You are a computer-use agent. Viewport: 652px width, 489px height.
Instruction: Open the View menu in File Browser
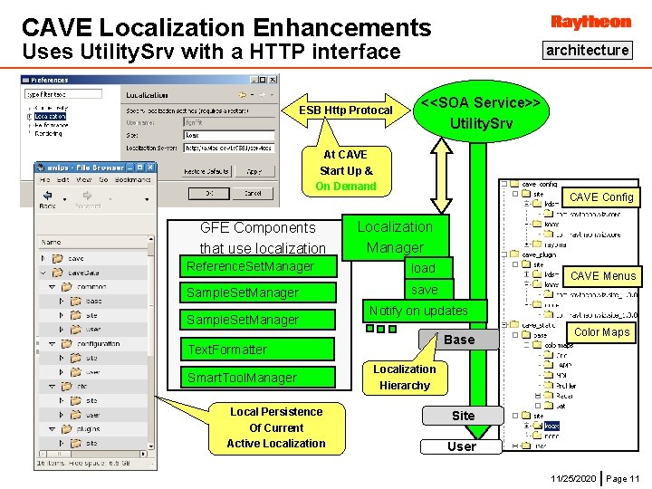(x=83, y=179)
